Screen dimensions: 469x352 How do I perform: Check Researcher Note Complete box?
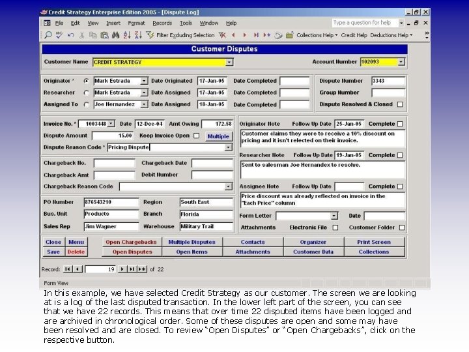tap(400, 155)
